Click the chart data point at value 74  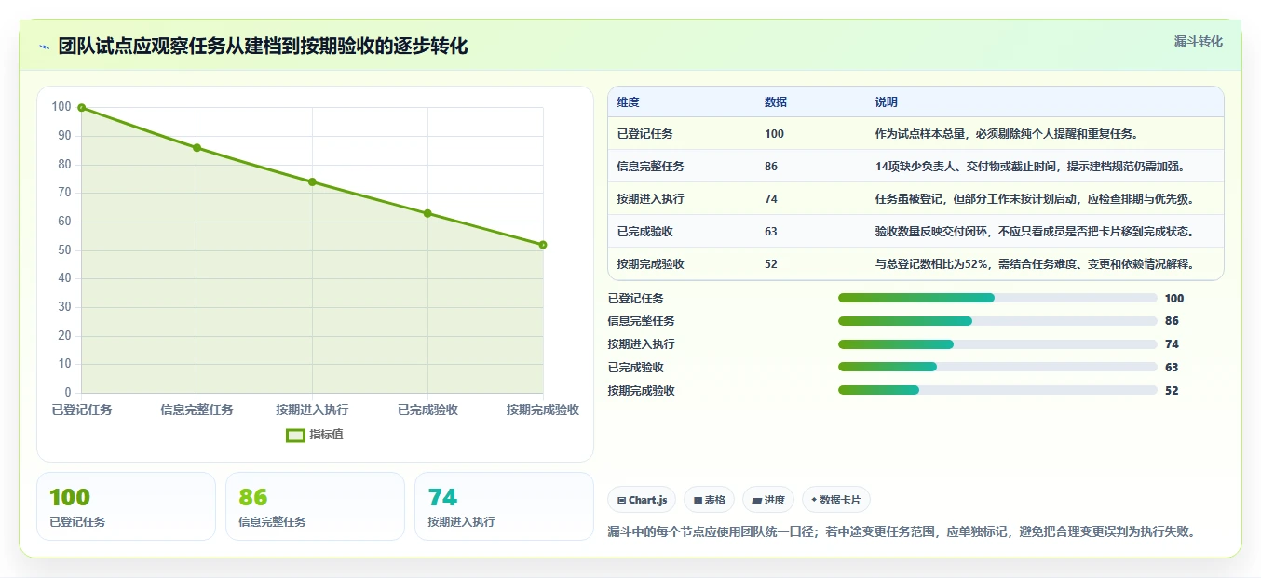click(x=312, y=181)
